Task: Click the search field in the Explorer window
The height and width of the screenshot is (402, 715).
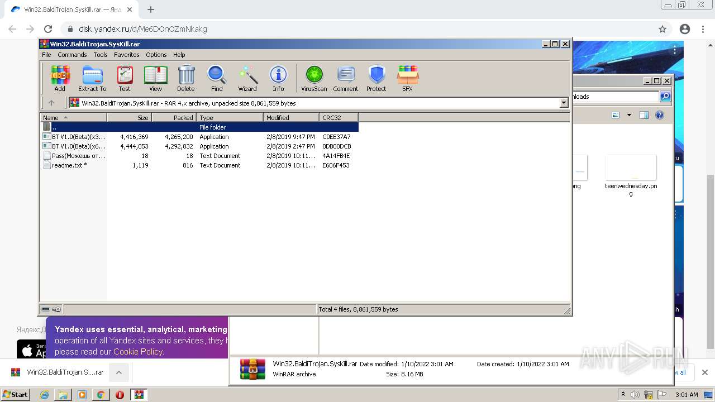Action: point(616,97)
